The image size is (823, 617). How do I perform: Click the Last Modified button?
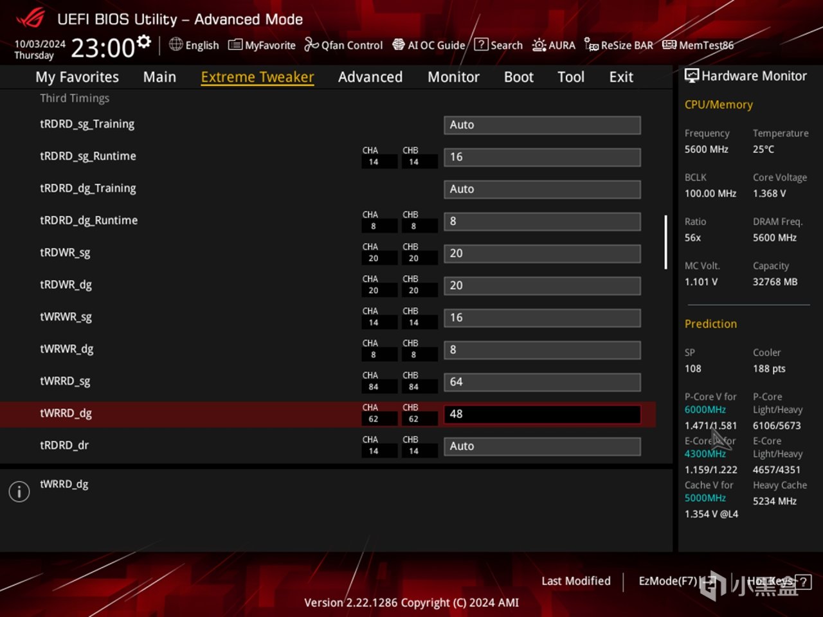[x=576, y=581]
